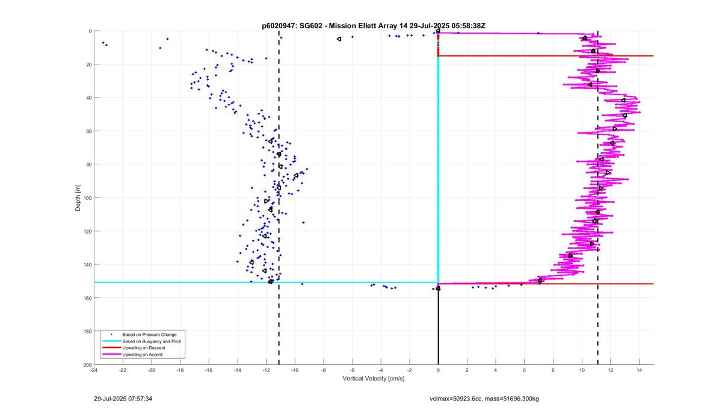Select the "Vertical Velocity [cm/s]" x-axis label
This screenshot has height=410, width=722.
point(374,379)
